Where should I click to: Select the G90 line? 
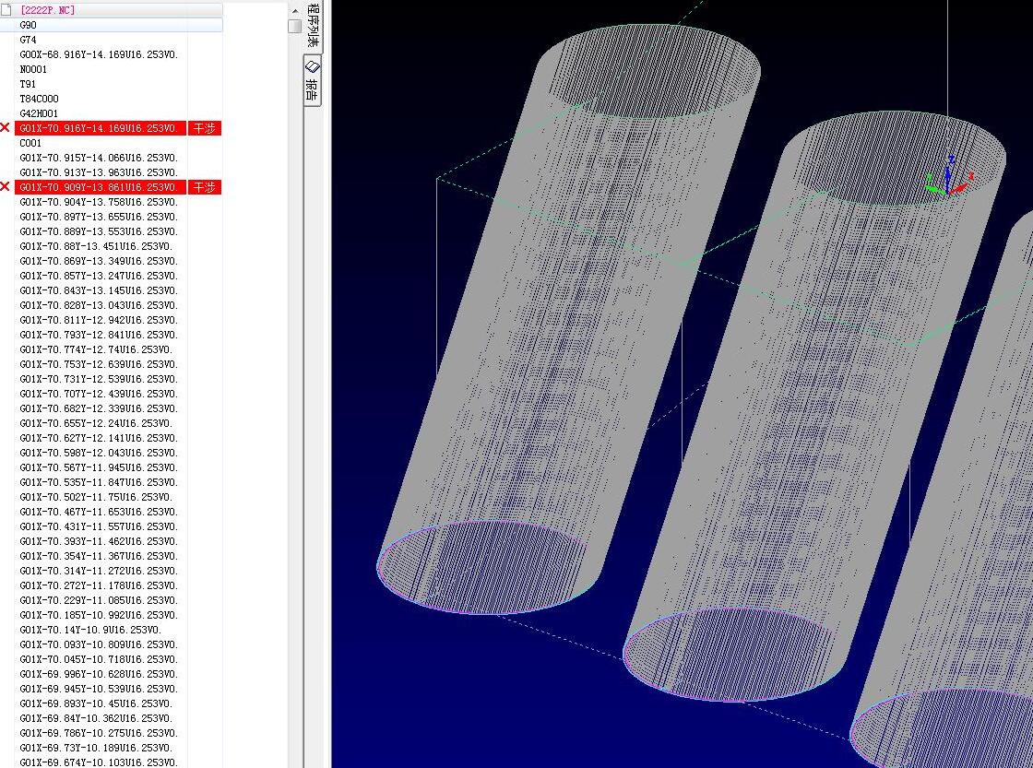point(29,25)
